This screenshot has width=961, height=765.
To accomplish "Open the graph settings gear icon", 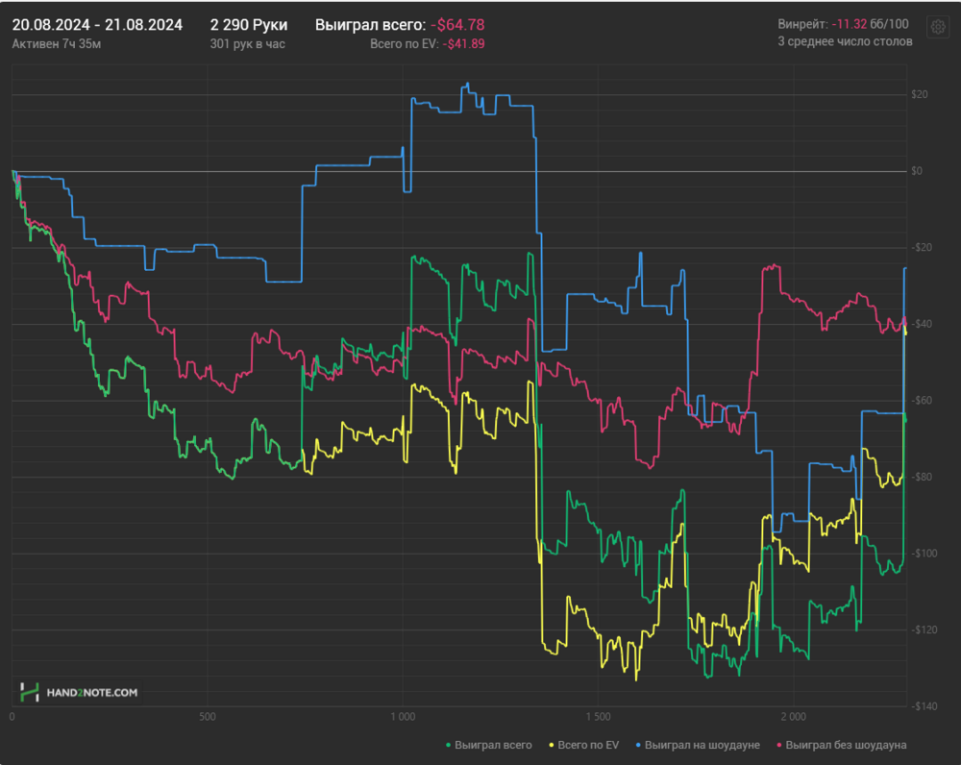I will (938, 27).
